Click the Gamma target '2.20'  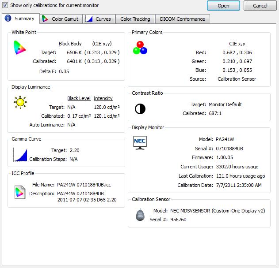tap(75, 150)
